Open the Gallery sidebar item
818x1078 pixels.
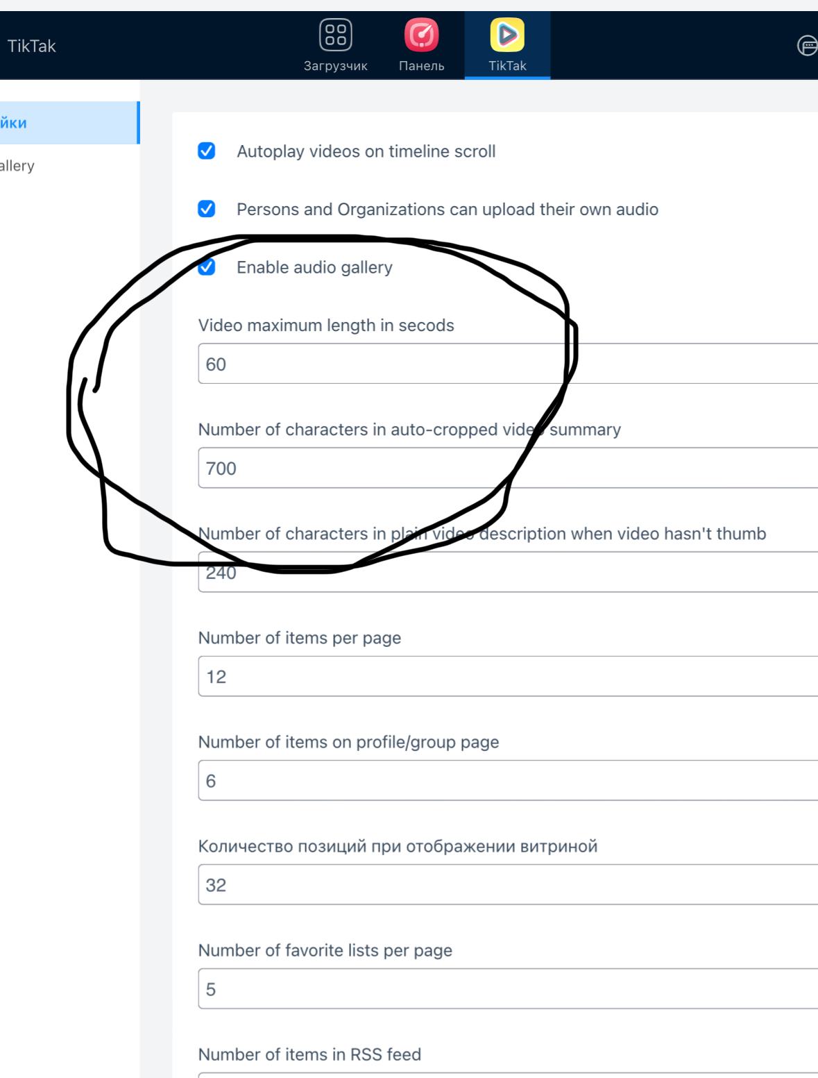17,166
